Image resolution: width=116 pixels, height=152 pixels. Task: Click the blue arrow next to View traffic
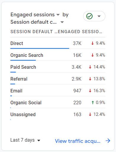[108, 141]
